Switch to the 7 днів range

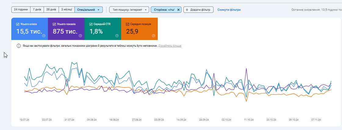37,10
